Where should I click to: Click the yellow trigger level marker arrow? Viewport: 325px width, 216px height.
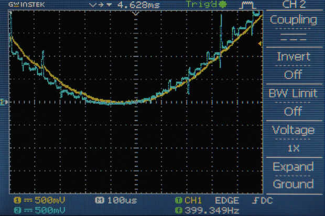[259, 43]
